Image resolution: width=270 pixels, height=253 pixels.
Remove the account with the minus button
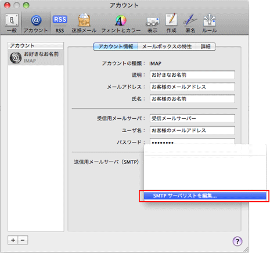click(23, 240)
